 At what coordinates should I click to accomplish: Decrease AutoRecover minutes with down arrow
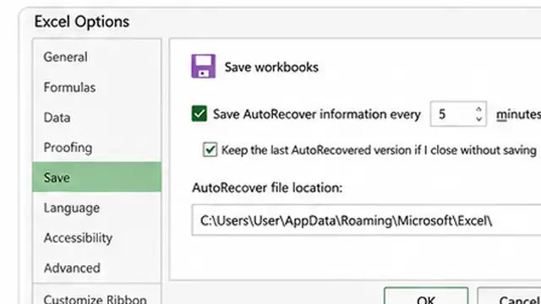coord(478,119)
